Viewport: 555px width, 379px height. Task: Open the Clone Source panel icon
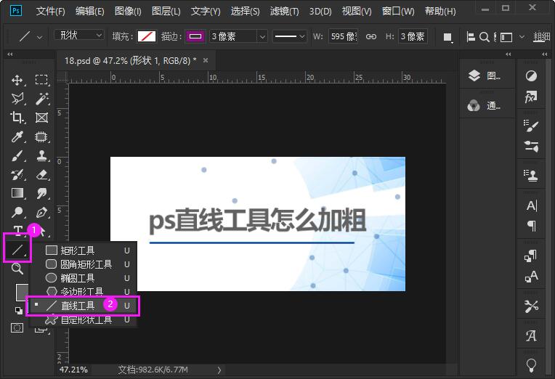pyautogui.click(x=531, y=175)
